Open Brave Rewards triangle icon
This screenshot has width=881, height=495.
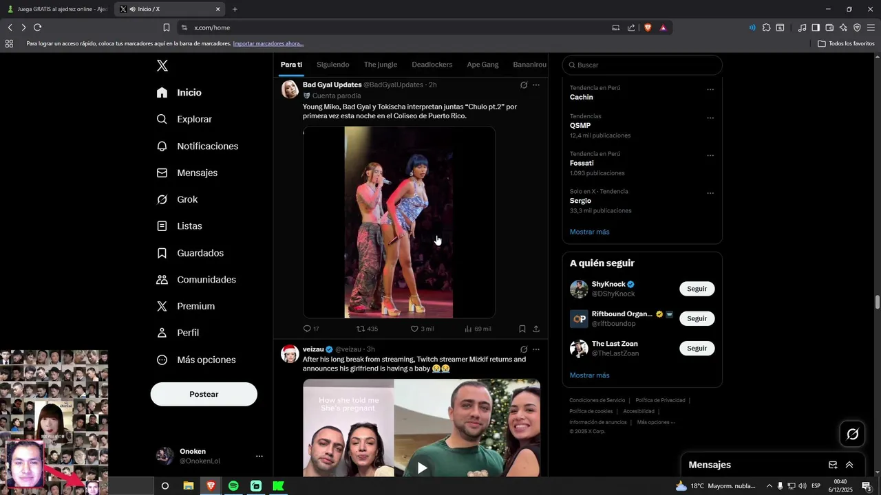(663, 27)
